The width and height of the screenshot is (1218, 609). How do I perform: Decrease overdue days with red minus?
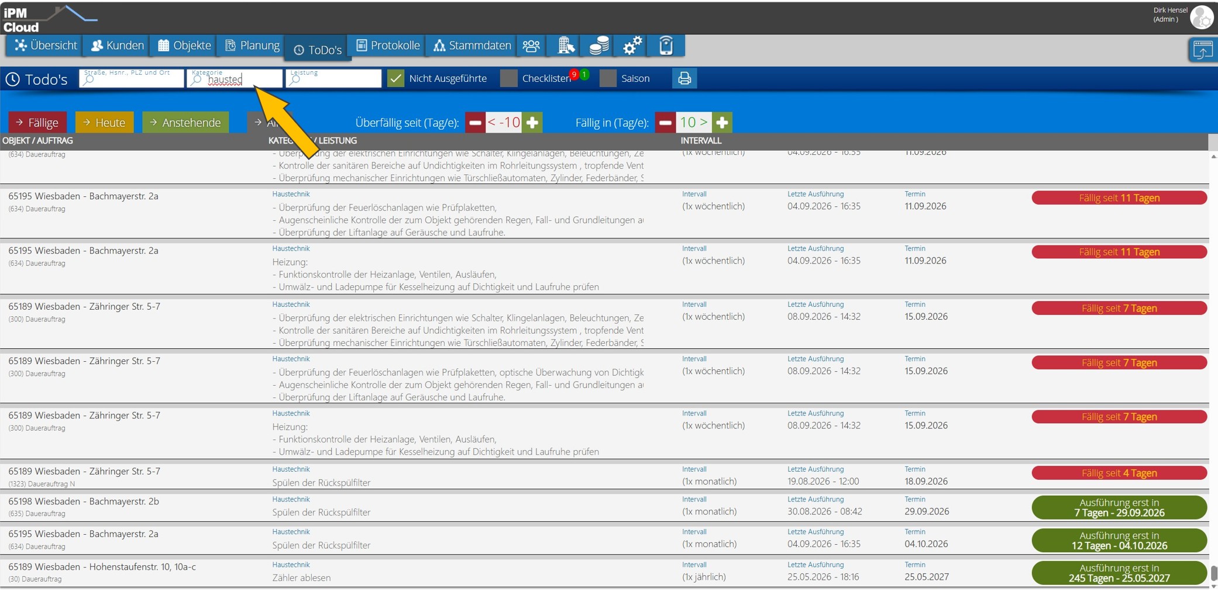tap(475, 123)
